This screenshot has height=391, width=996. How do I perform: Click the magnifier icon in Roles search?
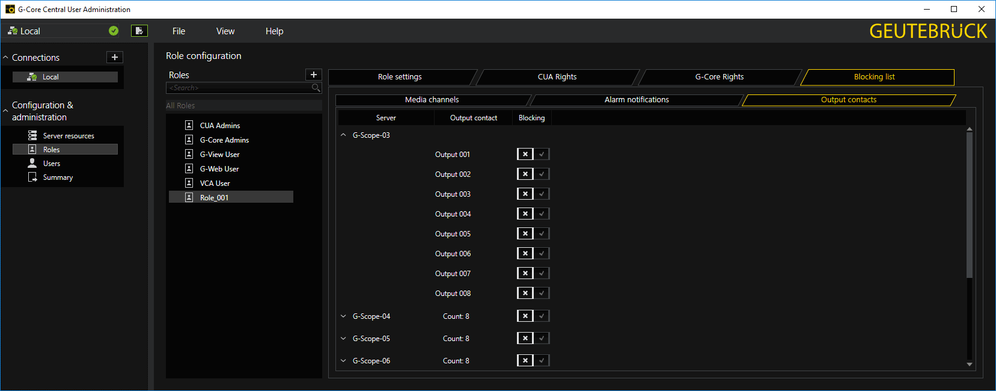pos(316,88)
